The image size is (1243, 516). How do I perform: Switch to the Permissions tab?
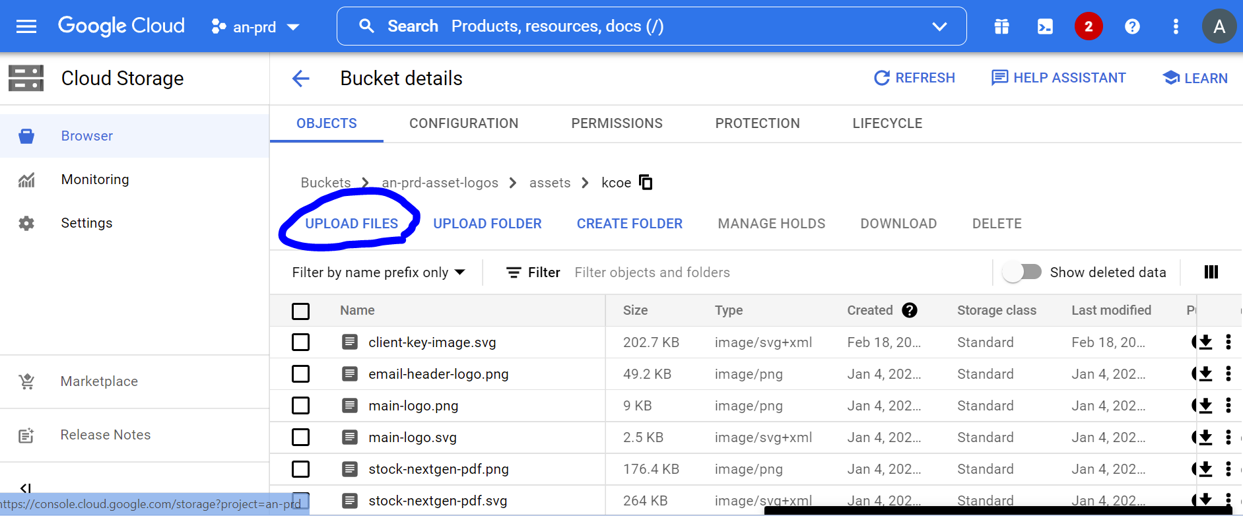(617, 123)
